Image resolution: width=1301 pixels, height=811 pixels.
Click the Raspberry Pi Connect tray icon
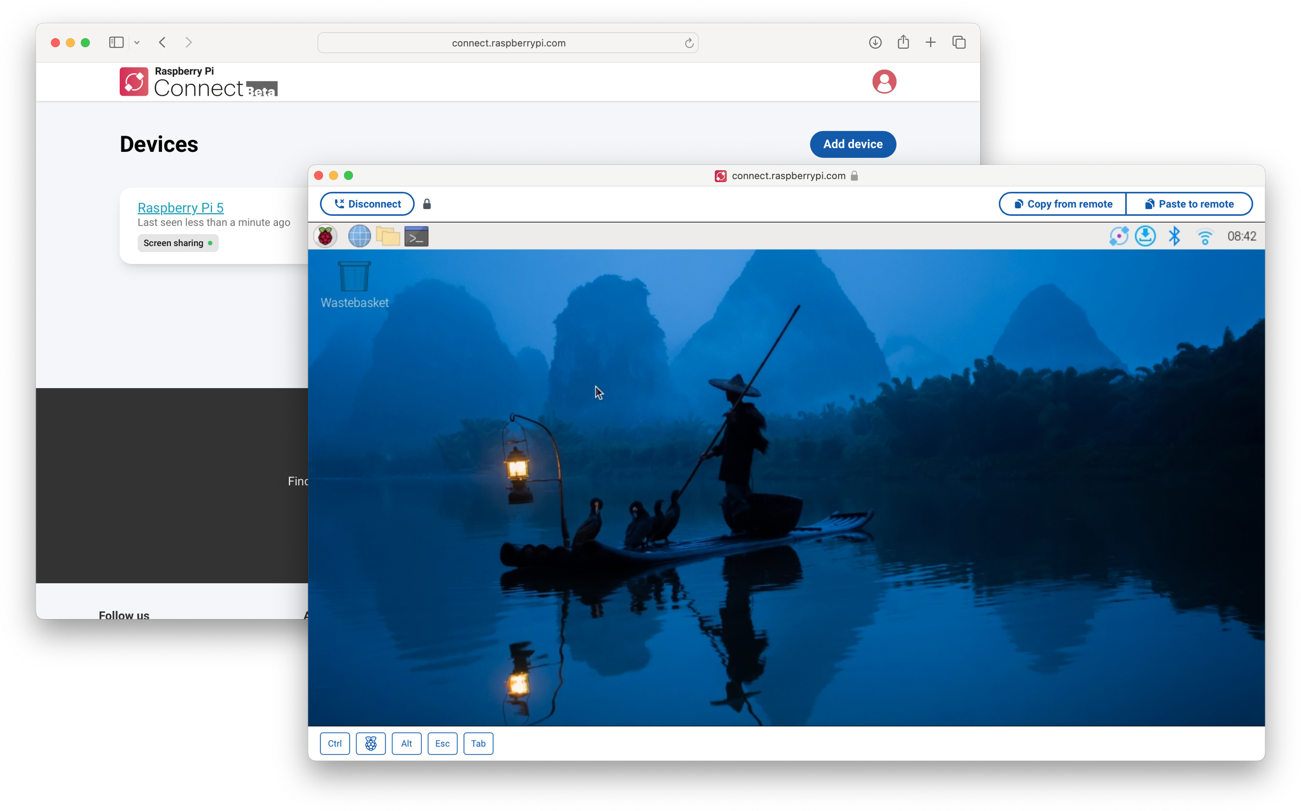pyautogui.click(x=1118, y=236)
